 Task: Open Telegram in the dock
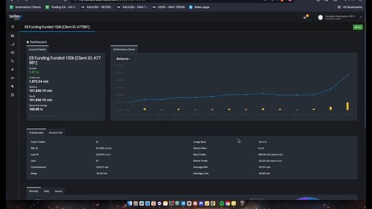pyautogui.click(x=183, y=203)
